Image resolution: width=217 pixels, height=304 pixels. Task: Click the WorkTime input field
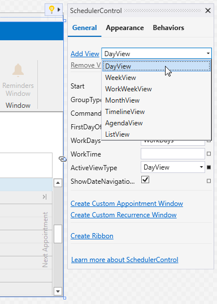[173, 154]
